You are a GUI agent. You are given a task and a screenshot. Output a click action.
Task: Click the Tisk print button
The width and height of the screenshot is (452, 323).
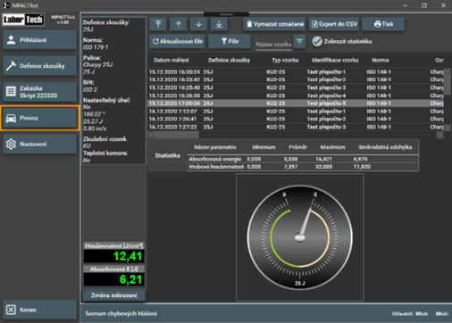tap(383, 24)
